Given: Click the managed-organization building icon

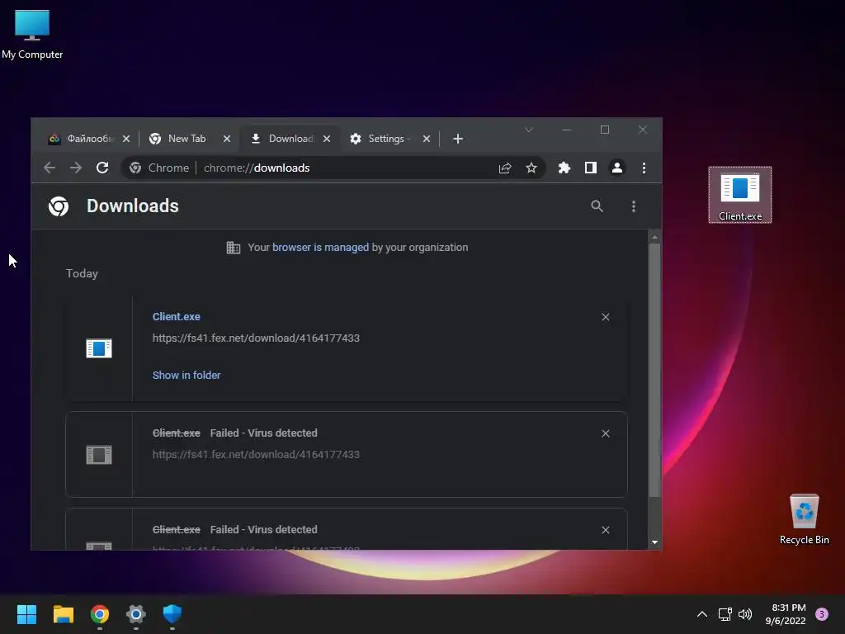Looking at the screenshot, I should click(234, 248).
